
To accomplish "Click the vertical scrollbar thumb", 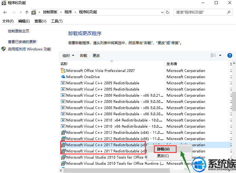I will pos(234,101).
